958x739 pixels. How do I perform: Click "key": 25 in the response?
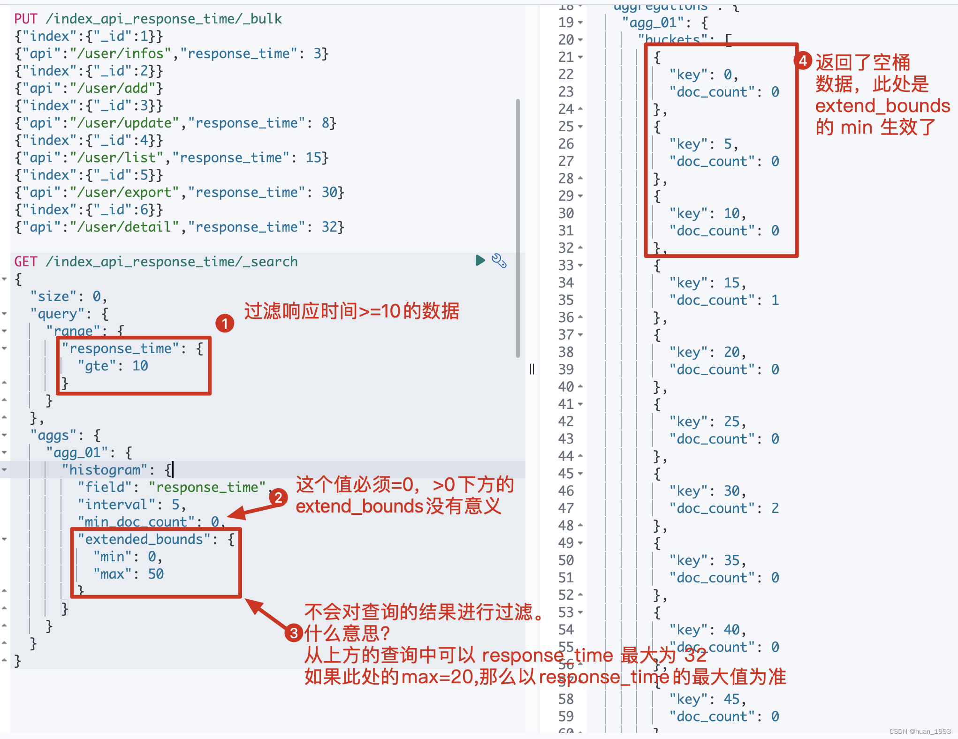[x=707, y=422]
